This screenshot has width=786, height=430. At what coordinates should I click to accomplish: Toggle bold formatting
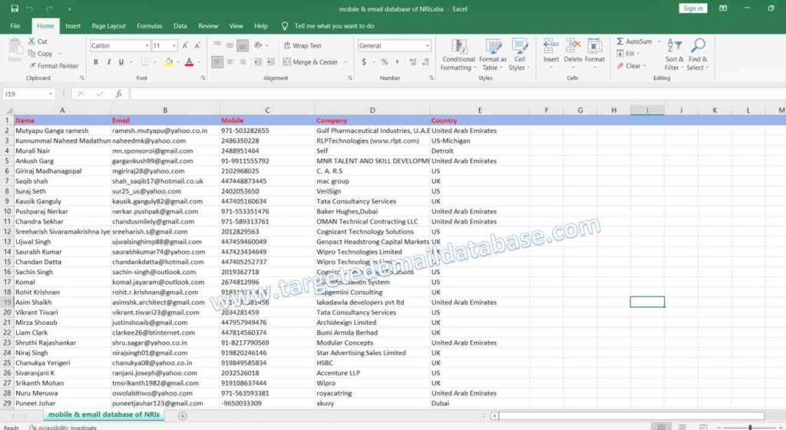click(96, 62)
